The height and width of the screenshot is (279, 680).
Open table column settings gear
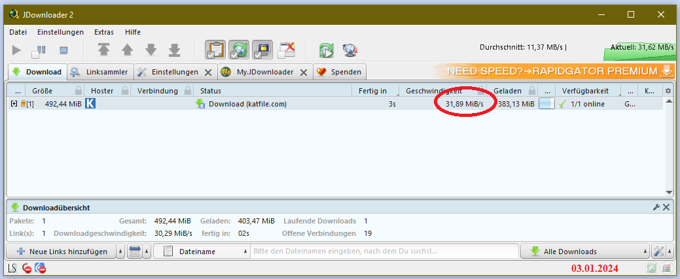668,91
